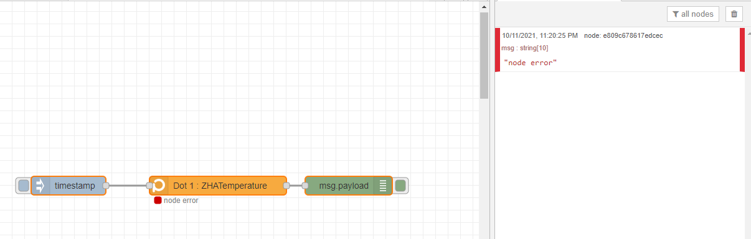Image resolution: width=751 pixels, height=239 pixels.
Task: Click the ZHATemperature node output port
Action: pyautogui.click(x=286, y=185)
